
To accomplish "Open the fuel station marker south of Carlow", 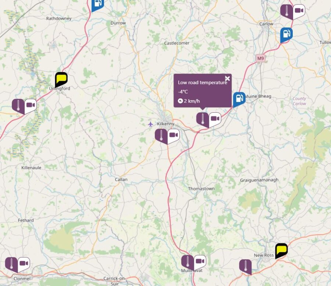I will tap(286, 35).
